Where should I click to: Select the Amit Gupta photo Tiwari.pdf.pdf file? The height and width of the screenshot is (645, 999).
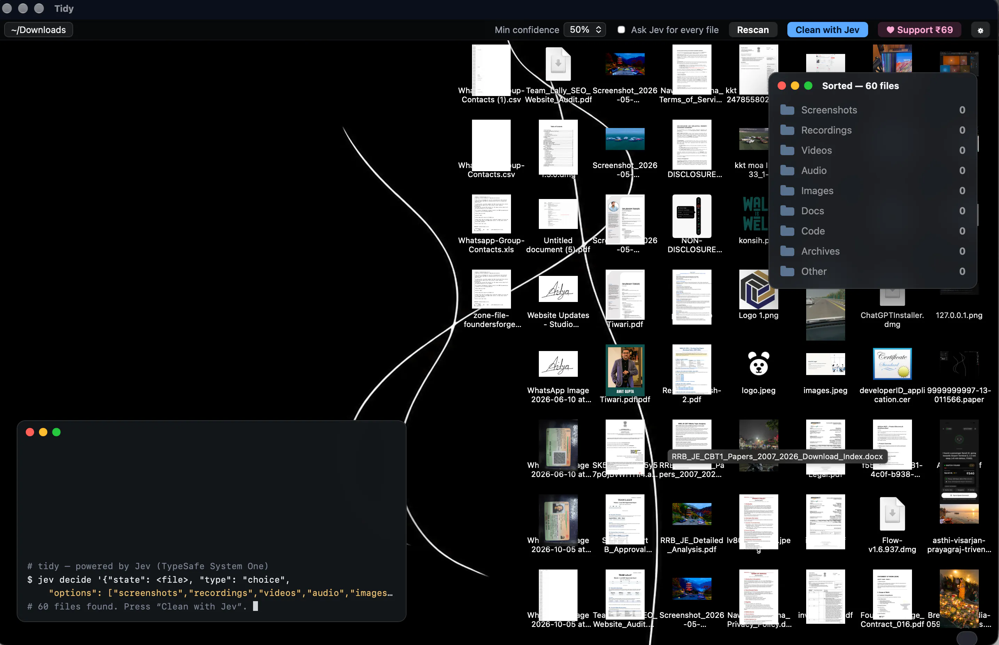tap(625, 370)
